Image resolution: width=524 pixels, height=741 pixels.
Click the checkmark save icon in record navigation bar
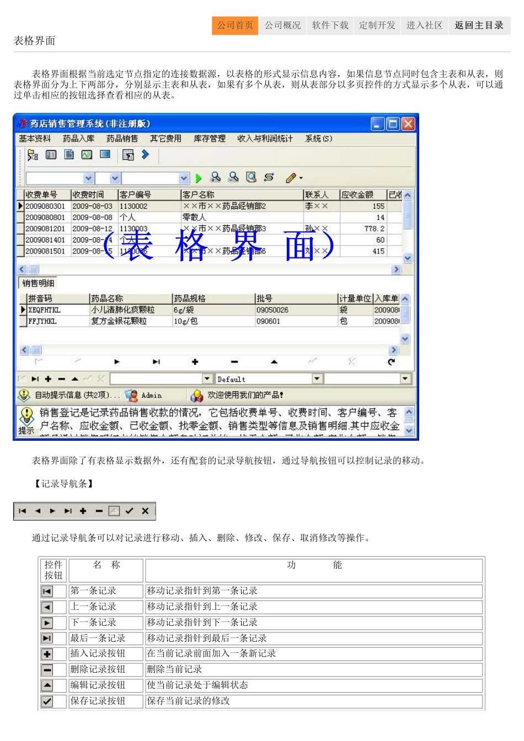[129, 511]
